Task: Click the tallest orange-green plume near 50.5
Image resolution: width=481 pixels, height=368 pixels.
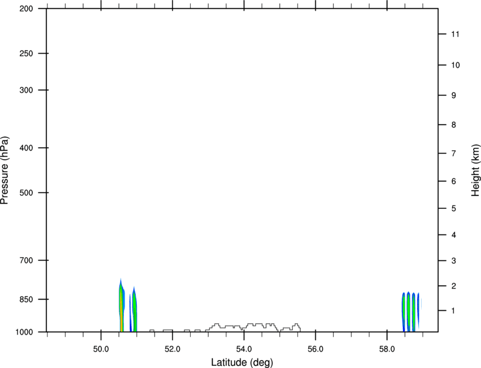Action: 122,305
